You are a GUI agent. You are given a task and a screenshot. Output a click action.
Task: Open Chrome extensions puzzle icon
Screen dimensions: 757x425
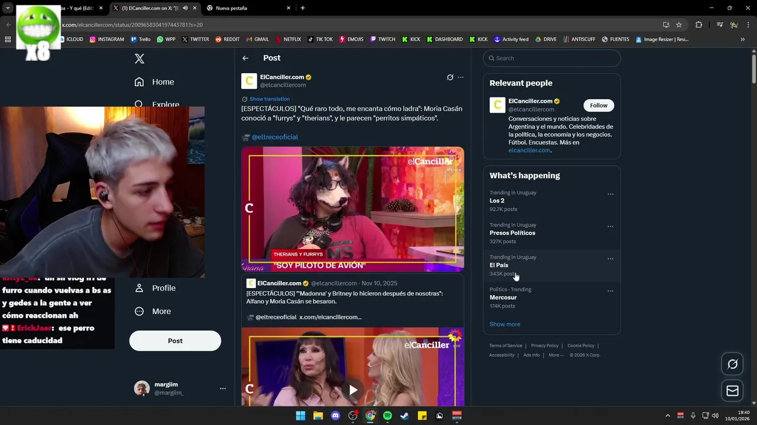tap(698, 25)
